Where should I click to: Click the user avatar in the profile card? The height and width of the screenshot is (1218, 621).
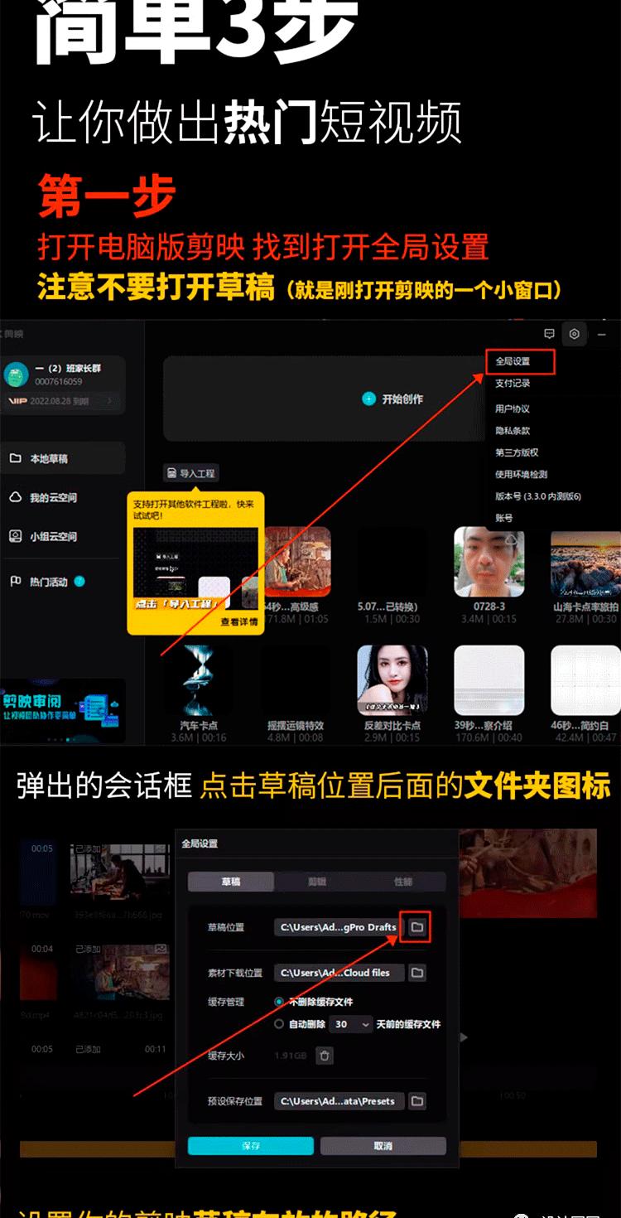(17, 375)
